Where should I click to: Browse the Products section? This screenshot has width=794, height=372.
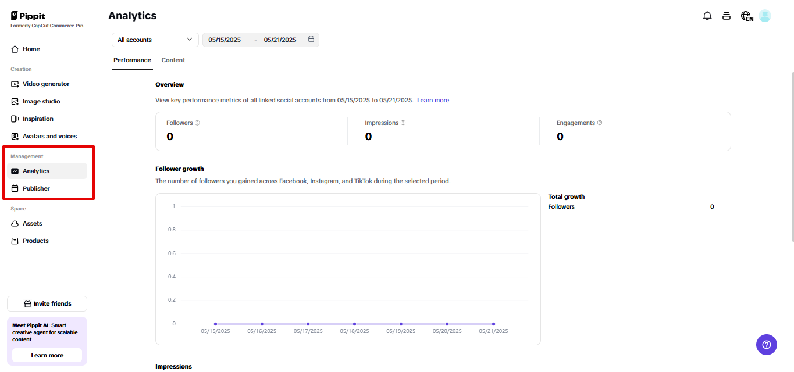point(36,241)
